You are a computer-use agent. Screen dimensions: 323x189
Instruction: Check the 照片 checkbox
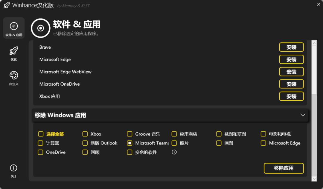pyautogui.click(x=174, y=143)
